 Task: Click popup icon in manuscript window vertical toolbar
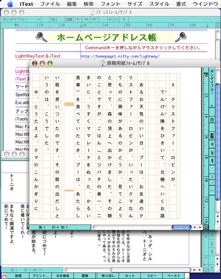click(x=212, y=120)
